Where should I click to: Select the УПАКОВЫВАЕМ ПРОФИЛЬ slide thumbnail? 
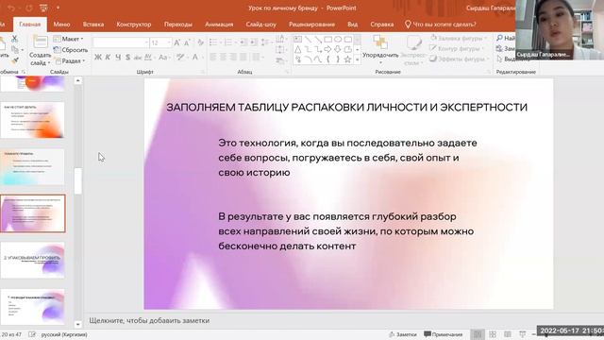click(x=33, y=261)
